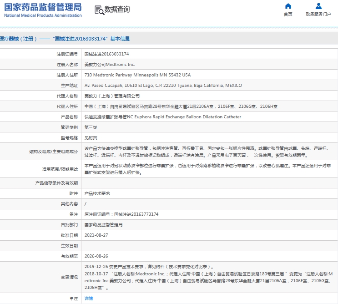
Task: Select the 结构及组成 description text
Action: pyautogui.click(x=207, y=152)
